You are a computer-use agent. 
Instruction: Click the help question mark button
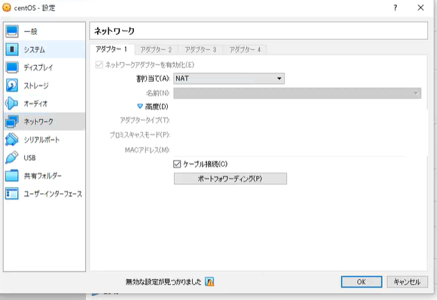(395, 8)
